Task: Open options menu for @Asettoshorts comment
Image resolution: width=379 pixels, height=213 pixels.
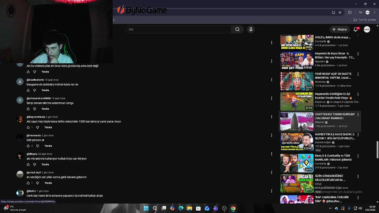Action: coord(272,80)
